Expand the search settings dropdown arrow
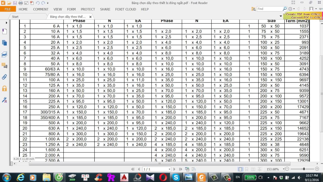This screenshot has height=182, width=323. click(x=294, y=9)
